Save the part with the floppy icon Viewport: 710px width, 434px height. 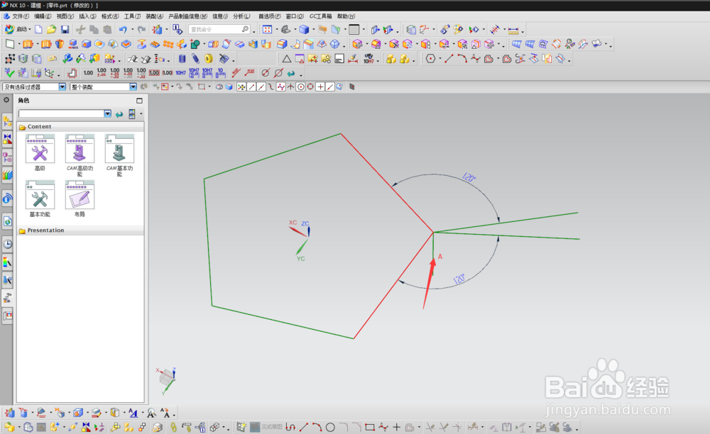(65, 29)
